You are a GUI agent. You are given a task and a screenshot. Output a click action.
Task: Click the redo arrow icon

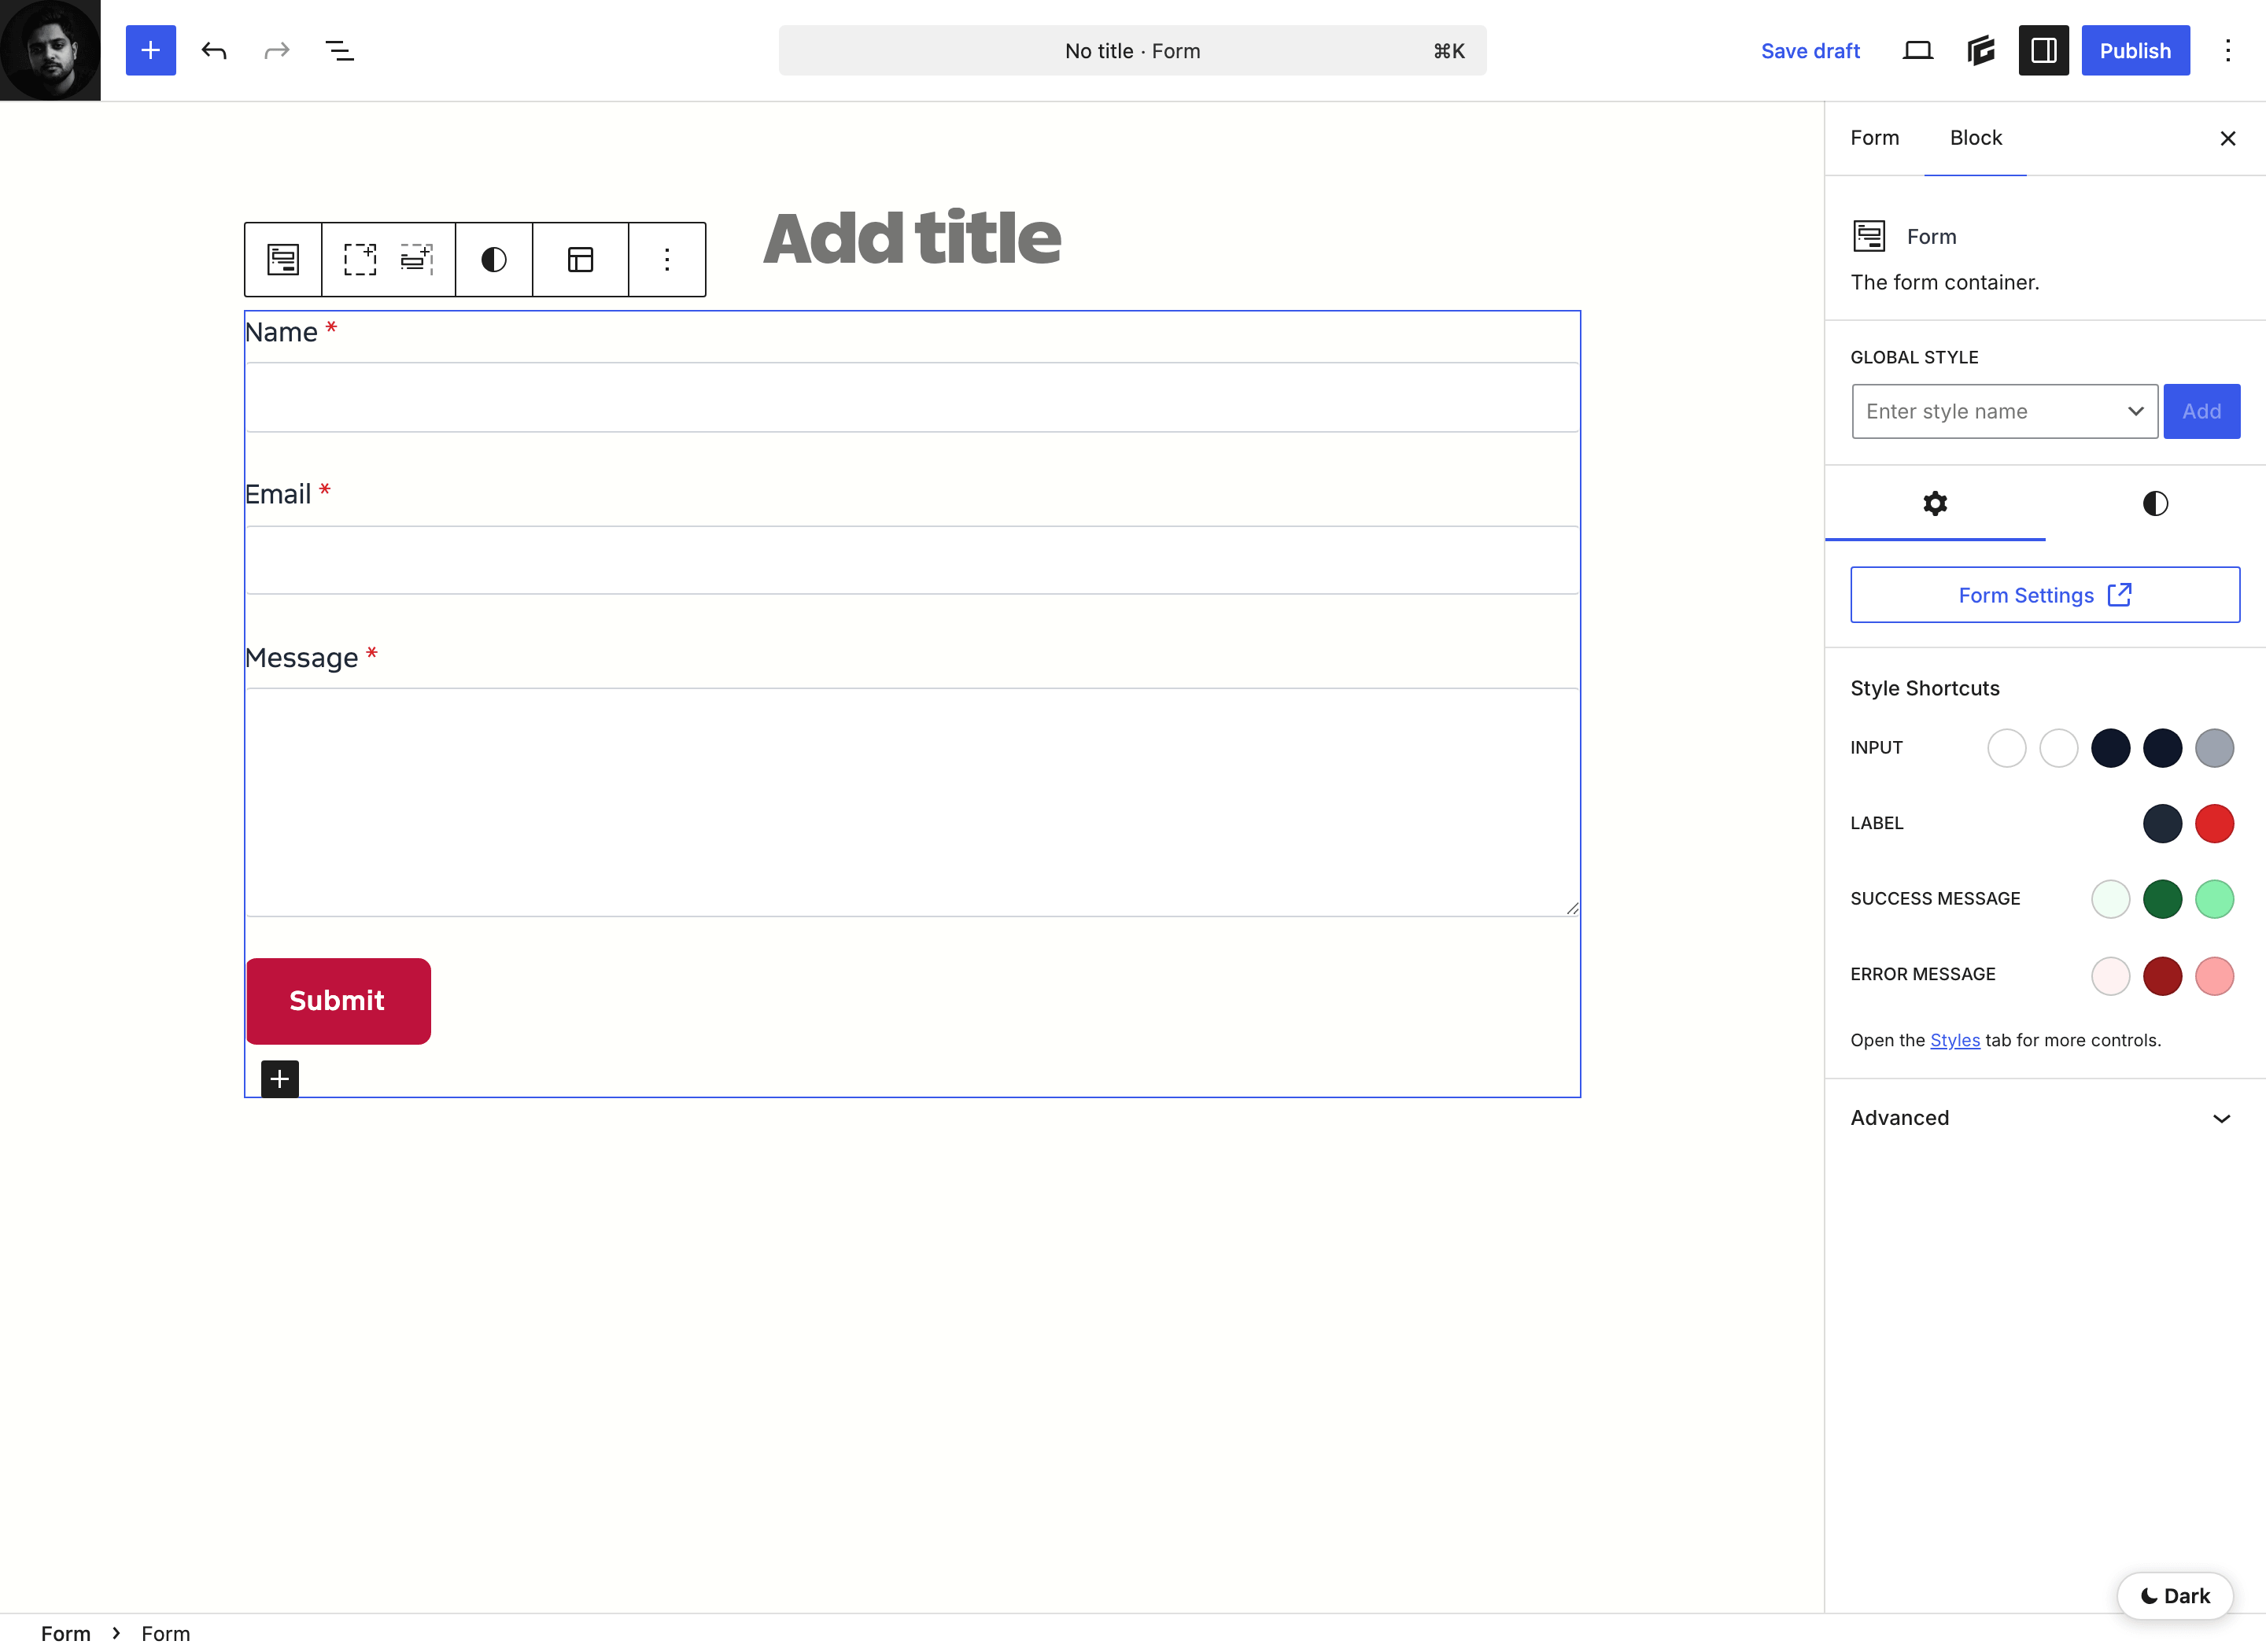tap(277, 50)
